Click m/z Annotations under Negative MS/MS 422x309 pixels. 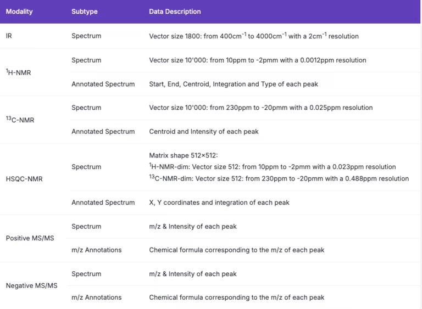(96, 297)
